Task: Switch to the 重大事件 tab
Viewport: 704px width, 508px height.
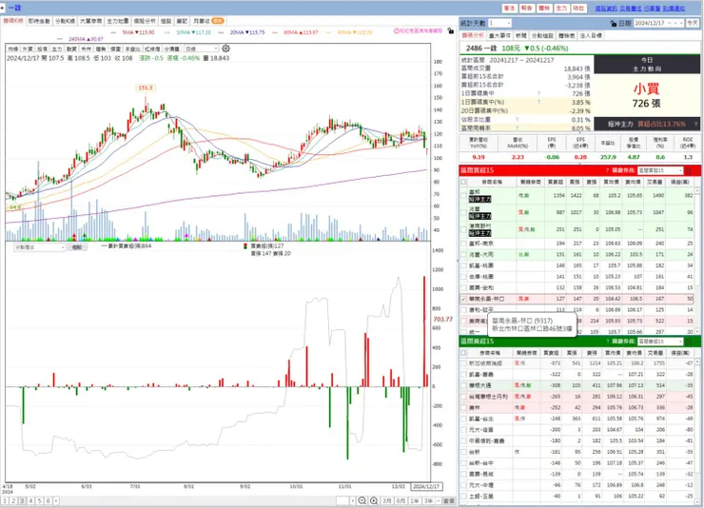Action: click(499, 35)
